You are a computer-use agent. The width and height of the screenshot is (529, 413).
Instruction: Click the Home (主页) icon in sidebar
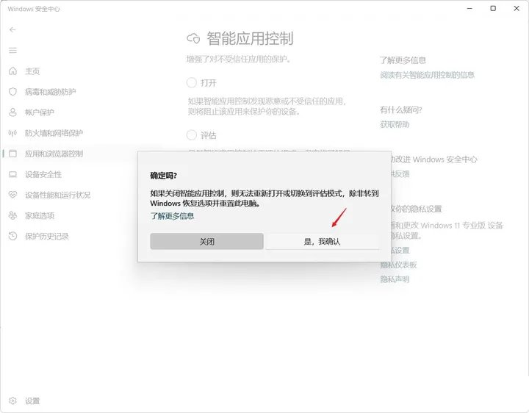12,71
